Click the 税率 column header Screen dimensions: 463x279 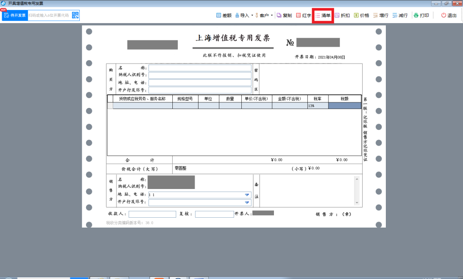pos(318,99)
